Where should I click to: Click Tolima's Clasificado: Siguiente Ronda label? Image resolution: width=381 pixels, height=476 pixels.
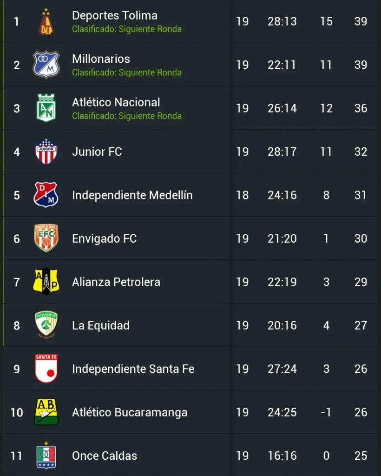(127, 29)
